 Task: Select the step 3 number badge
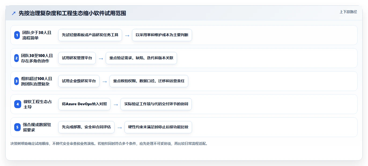[x=16, y=81]
